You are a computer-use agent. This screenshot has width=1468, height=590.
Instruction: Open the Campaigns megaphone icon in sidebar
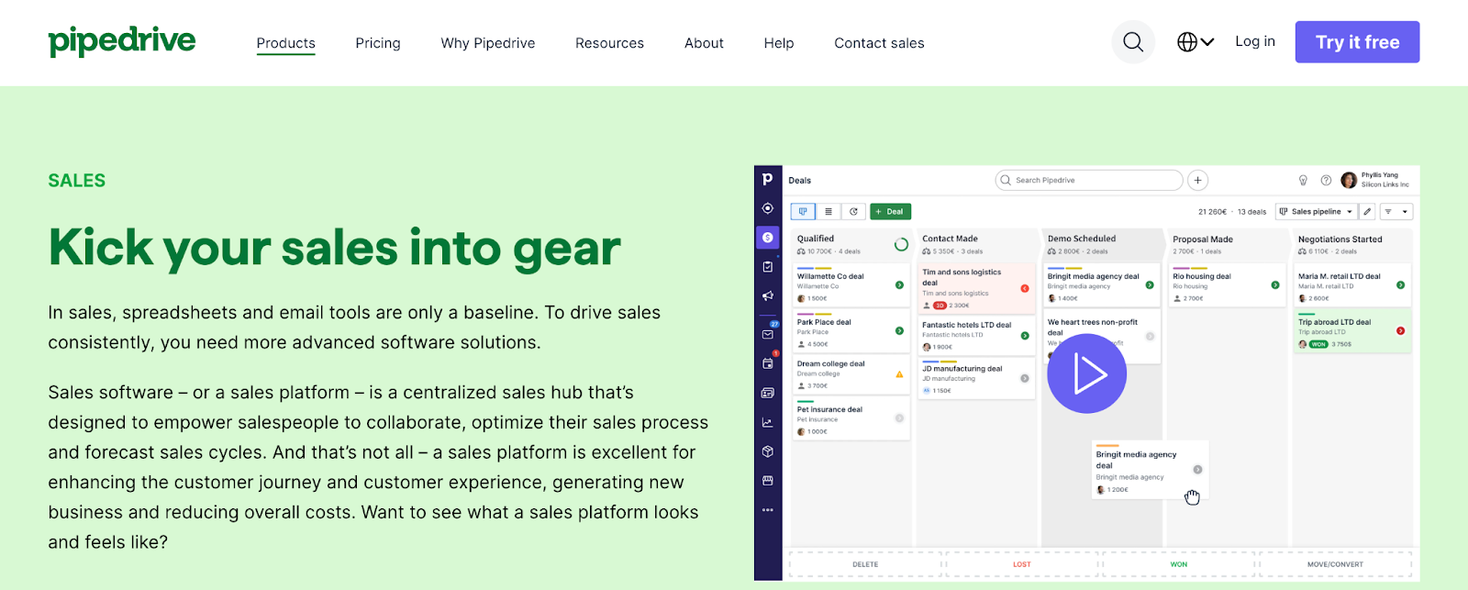tap(768, 296)
